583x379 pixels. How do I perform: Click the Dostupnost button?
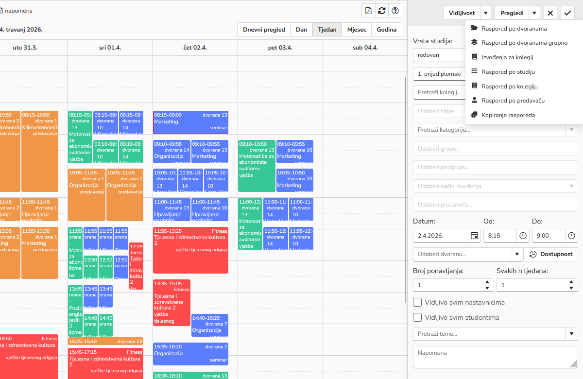click(551, 254)
